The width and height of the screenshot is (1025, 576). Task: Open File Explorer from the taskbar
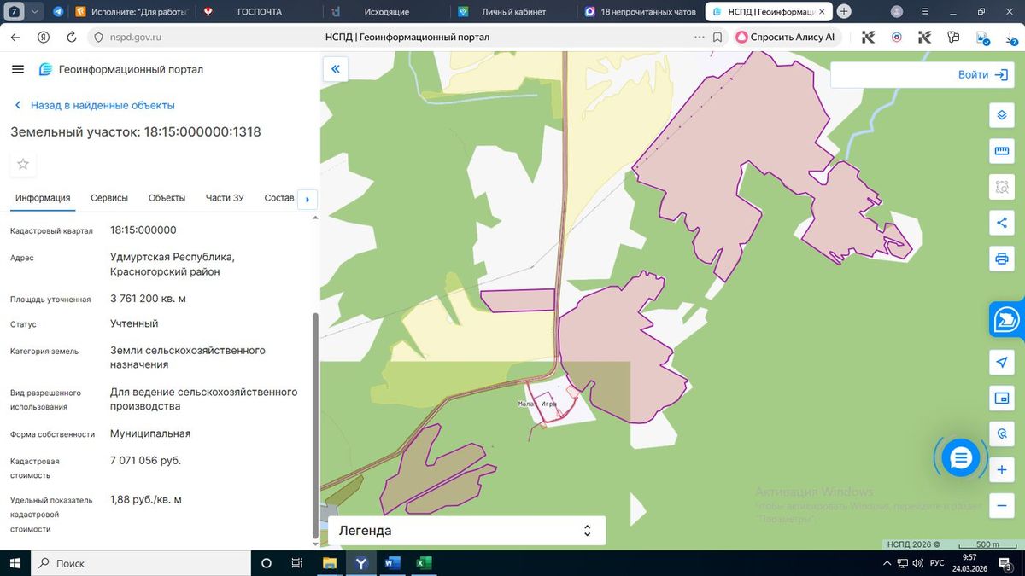click(330, 563)
